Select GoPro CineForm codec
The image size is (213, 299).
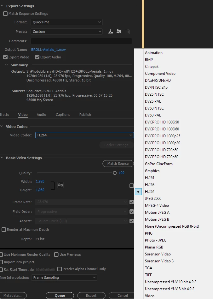tap(159, 164)
